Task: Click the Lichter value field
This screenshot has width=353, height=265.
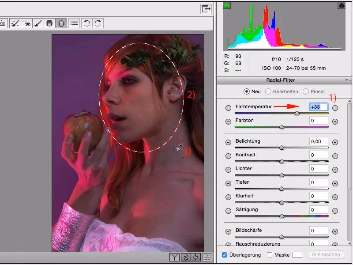Action: pyautogui.click(x=319, y=169)
